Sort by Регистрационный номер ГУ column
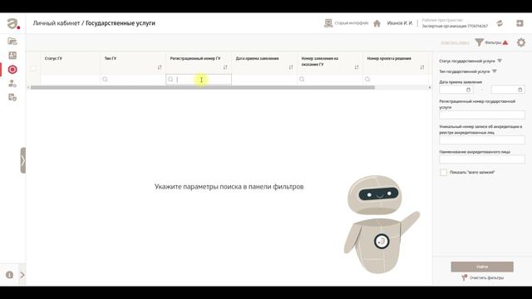The width and height of the screenshot is (532, 299). pyautogui.click(x=225, y=67)
